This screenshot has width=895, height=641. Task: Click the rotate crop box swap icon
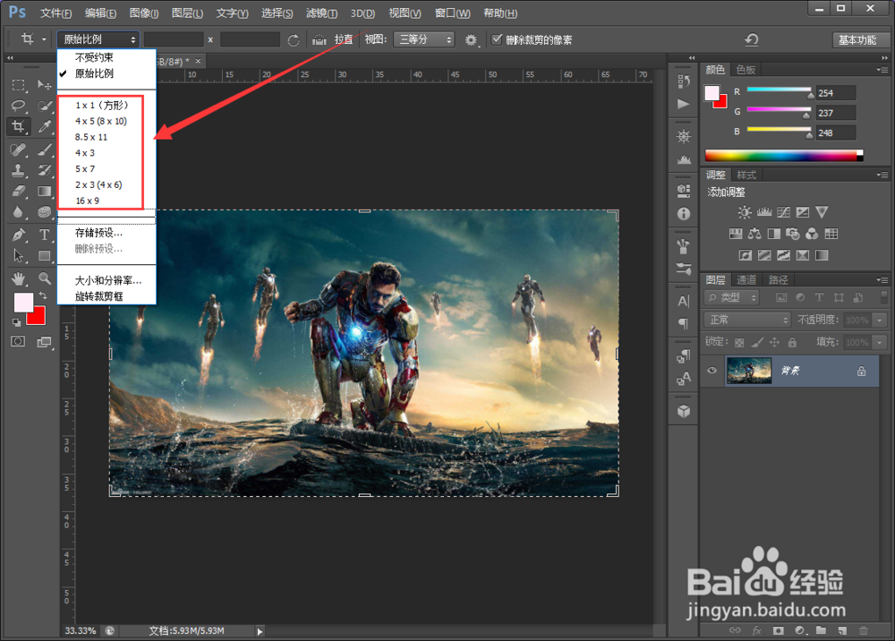(294, 40)
